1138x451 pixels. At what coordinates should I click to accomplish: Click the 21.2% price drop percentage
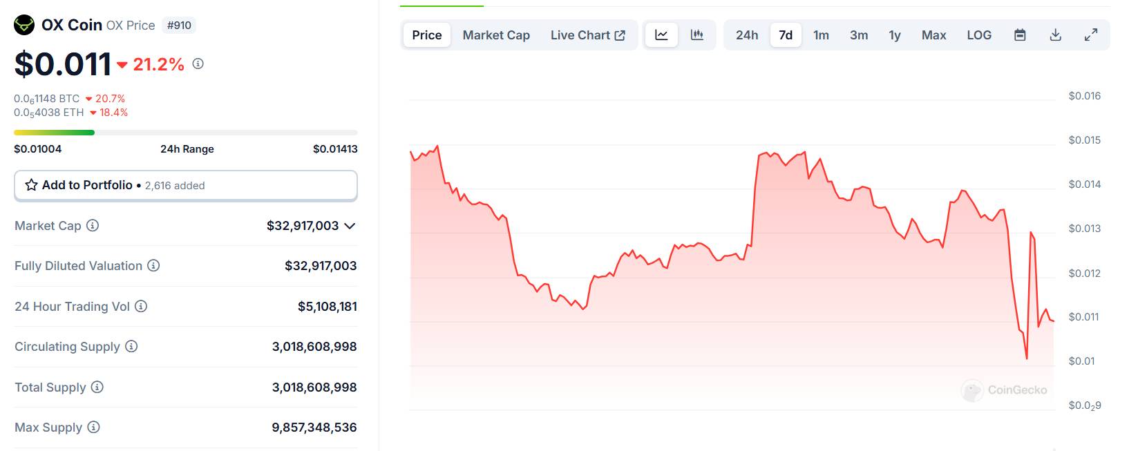tap(158, 64)
